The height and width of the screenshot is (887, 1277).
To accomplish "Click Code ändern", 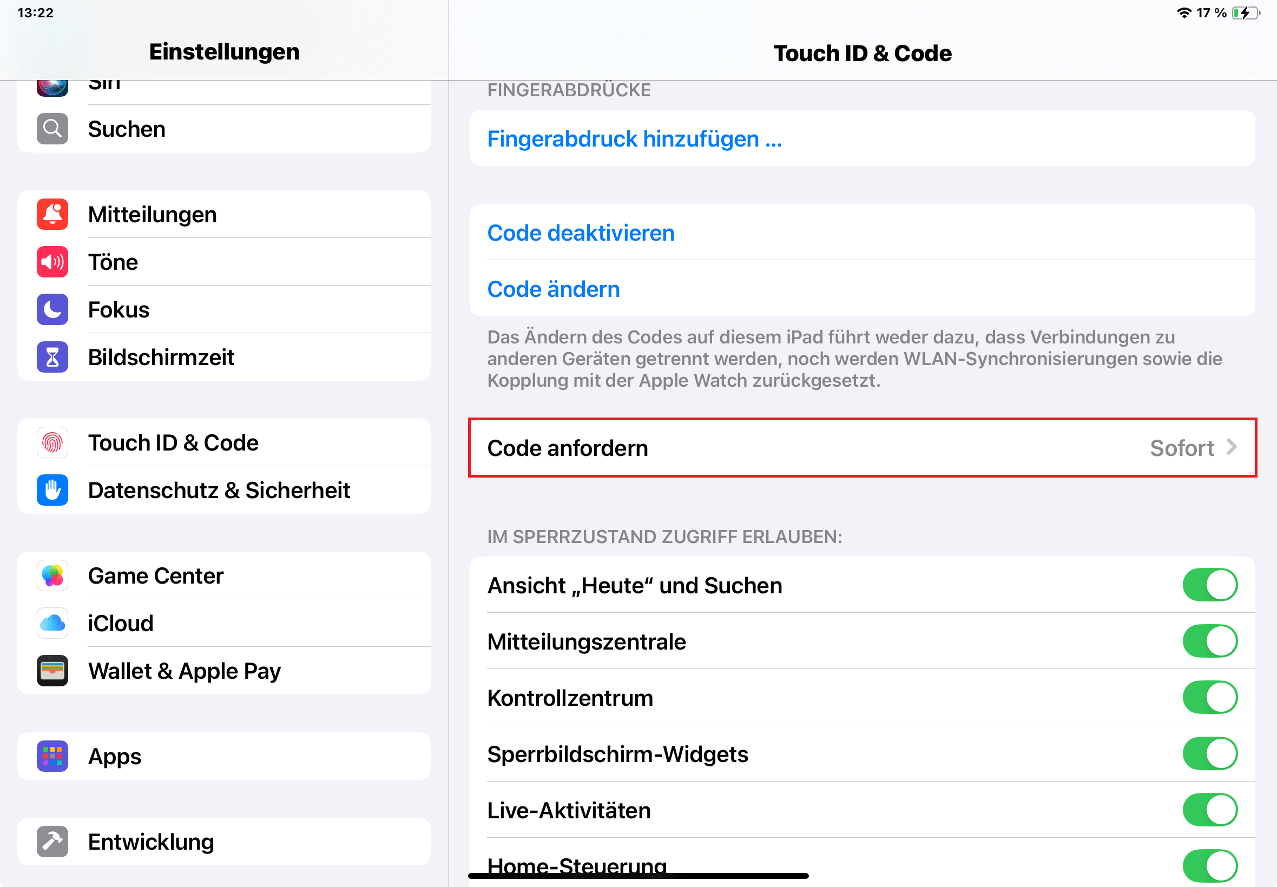I will (x=553, y=288).
